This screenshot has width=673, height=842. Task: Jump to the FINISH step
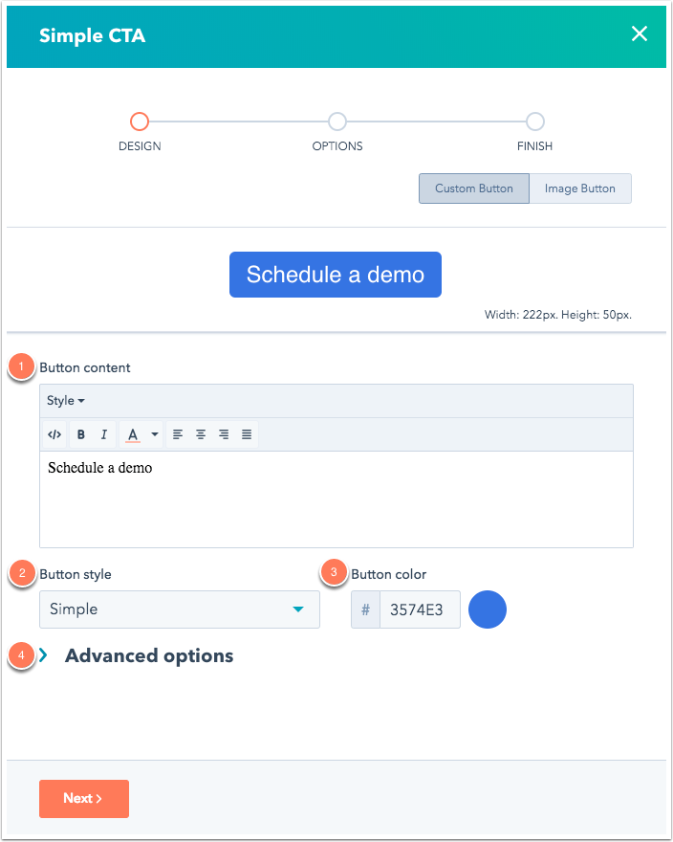pos(534,122)
